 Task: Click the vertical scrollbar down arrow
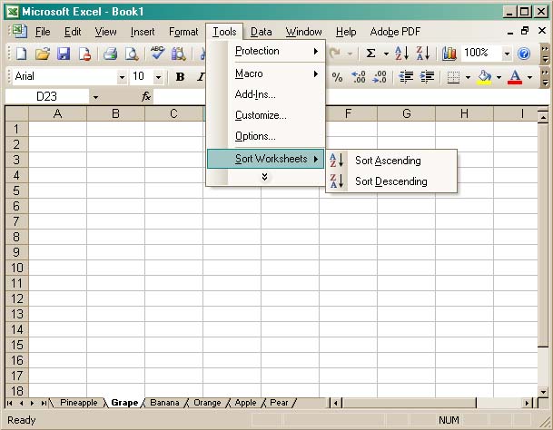(x=543, y=392)
